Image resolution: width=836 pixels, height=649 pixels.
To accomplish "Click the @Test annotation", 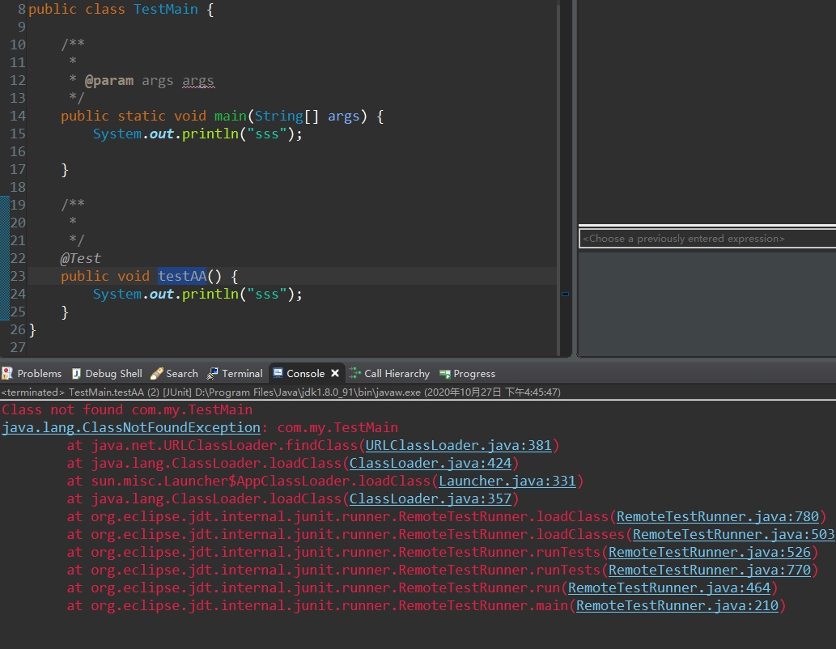I will (x=80, y=259).
